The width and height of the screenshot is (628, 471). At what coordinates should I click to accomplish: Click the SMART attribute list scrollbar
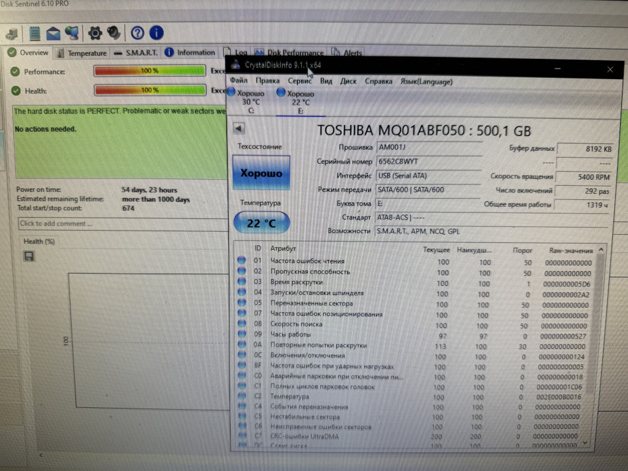tap(600, 343)
